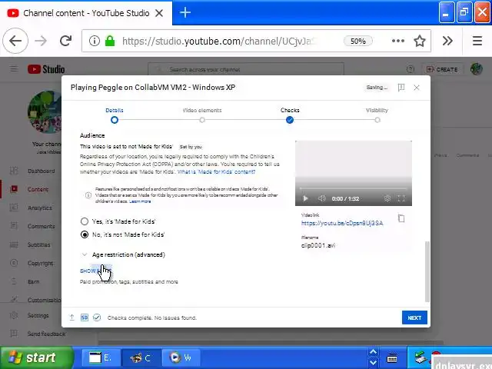Click the green padlock security icon

tap(110, 41)
